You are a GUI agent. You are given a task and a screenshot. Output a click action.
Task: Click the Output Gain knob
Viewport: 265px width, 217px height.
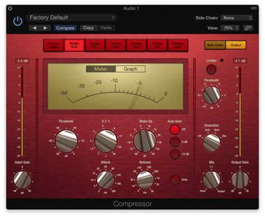[240, 180]
